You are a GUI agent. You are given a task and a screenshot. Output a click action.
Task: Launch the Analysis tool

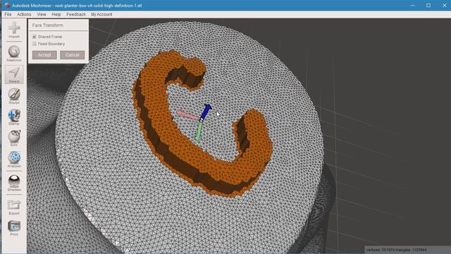[14, 157]
